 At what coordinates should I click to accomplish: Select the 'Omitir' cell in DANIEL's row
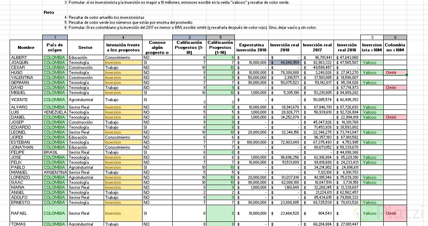point(395,117)
